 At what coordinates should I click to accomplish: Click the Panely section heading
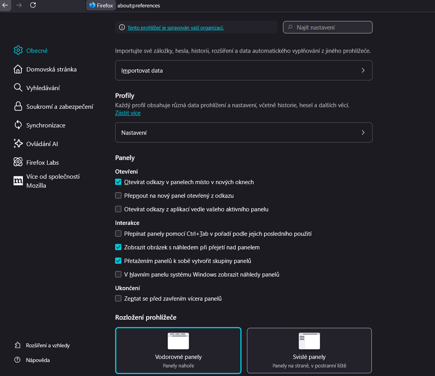pos(125,158)
